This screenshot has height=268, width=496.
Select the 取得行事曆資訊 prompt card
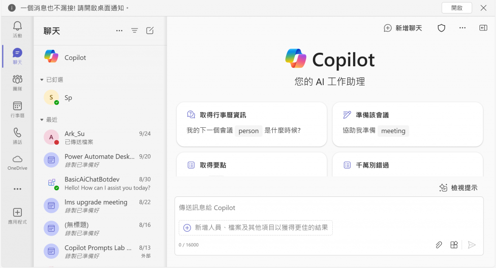click(x=251, y=124)
